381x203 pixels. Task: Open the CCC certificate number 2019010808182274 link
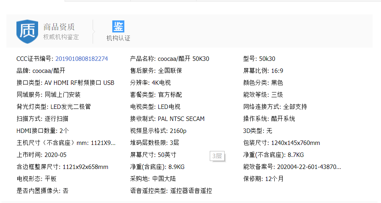82,59
